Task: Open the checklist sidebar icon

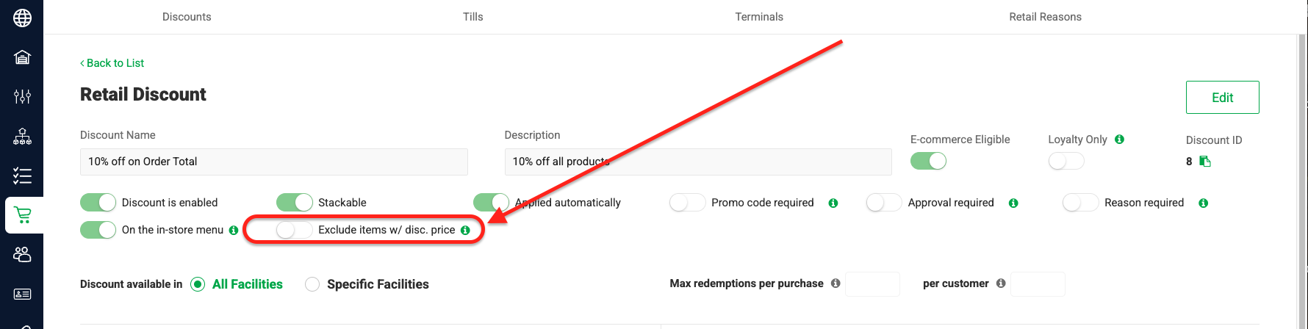Action: [x=22, y=176]
